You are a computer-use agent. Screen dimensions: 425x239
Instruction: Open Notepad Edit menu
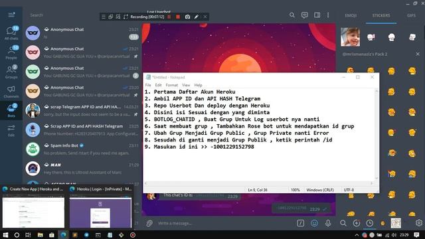(x=158, y=85)
